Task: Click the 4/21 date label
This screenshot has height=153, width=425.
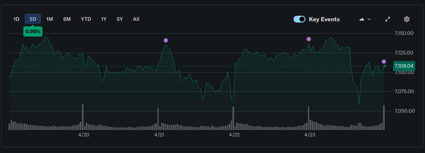Action: click(159, 135)
